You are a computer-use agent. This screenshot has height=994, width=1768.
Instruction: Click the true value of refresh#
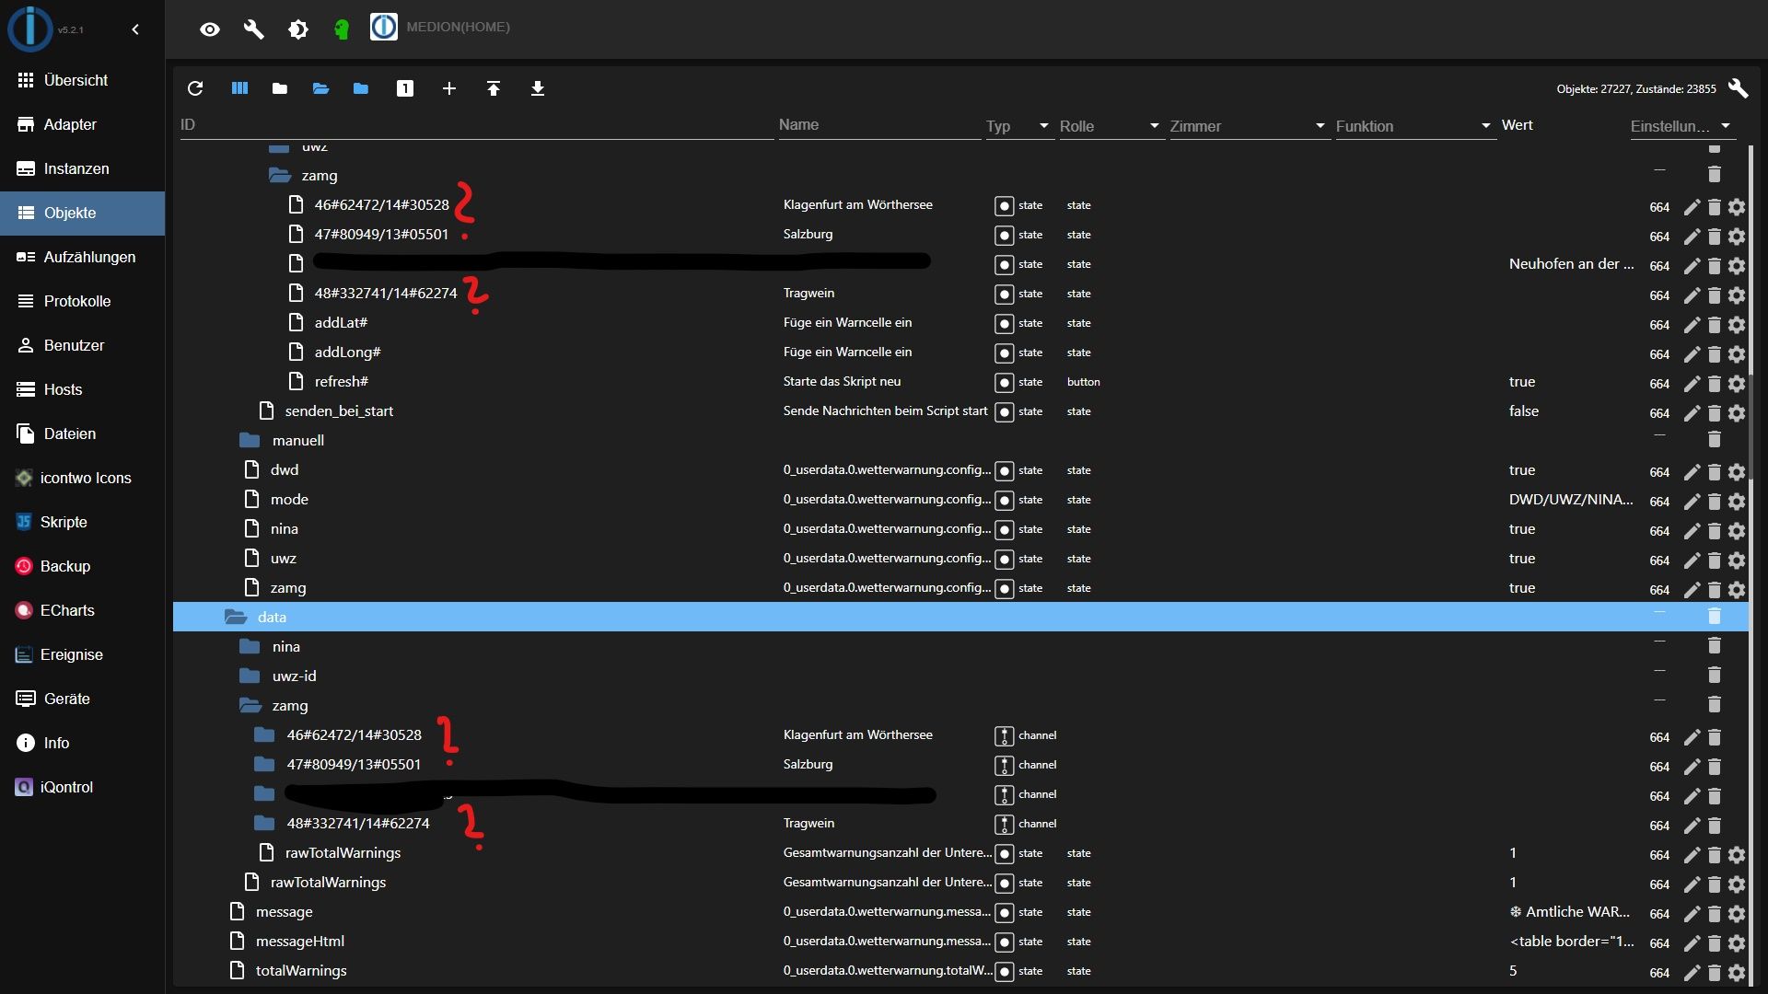(1522, 381)
